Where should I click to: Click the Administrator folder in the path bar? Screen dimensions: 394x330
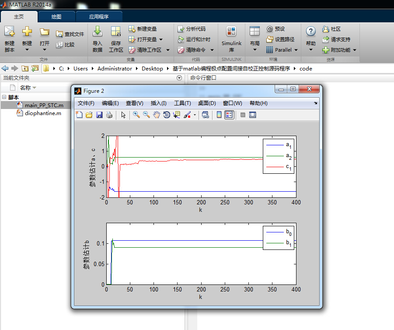[x=115, y=68]
